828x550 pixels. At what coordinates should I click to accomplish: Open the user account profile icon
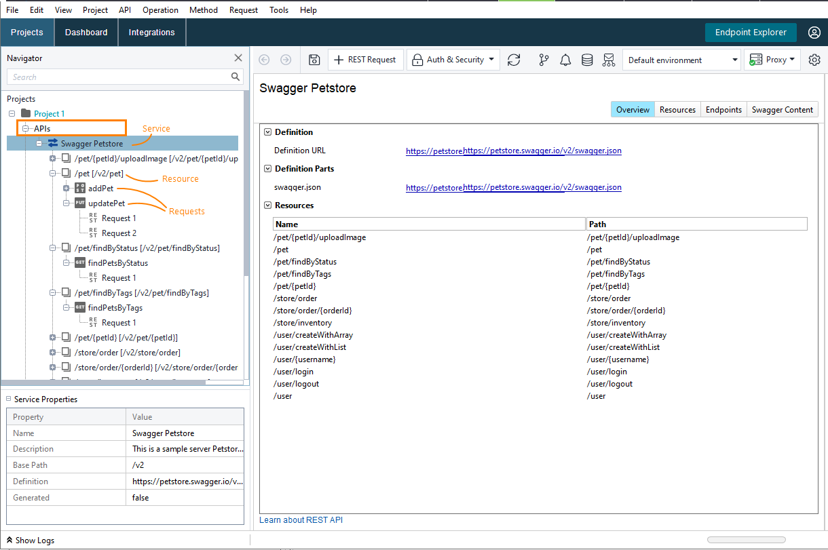pyautogui.click(x=814, y=33)
